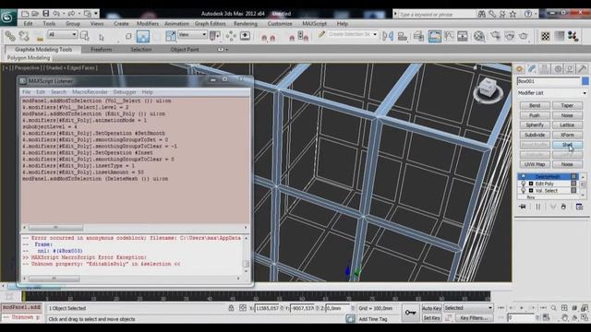
Task: Click the New Scene icon in quick access toolbar
Action: 25,14
